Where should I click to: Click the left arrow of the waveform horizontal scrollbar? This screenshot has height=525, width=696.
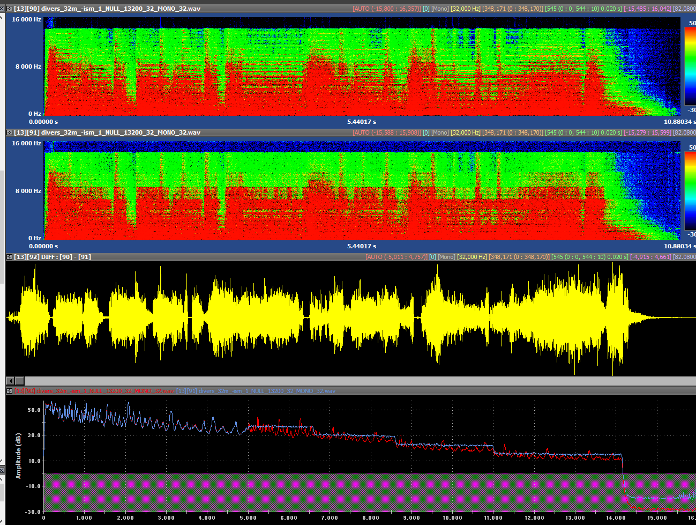click(x=10, y=381)
